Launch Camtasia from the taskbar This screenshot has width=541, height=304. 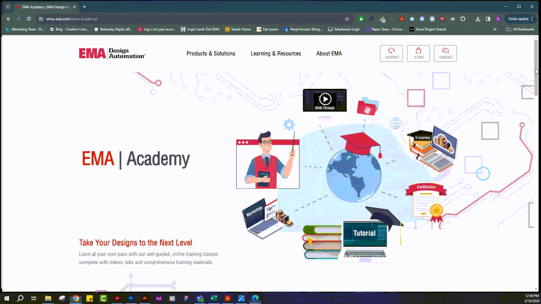[x=103, y=298]
